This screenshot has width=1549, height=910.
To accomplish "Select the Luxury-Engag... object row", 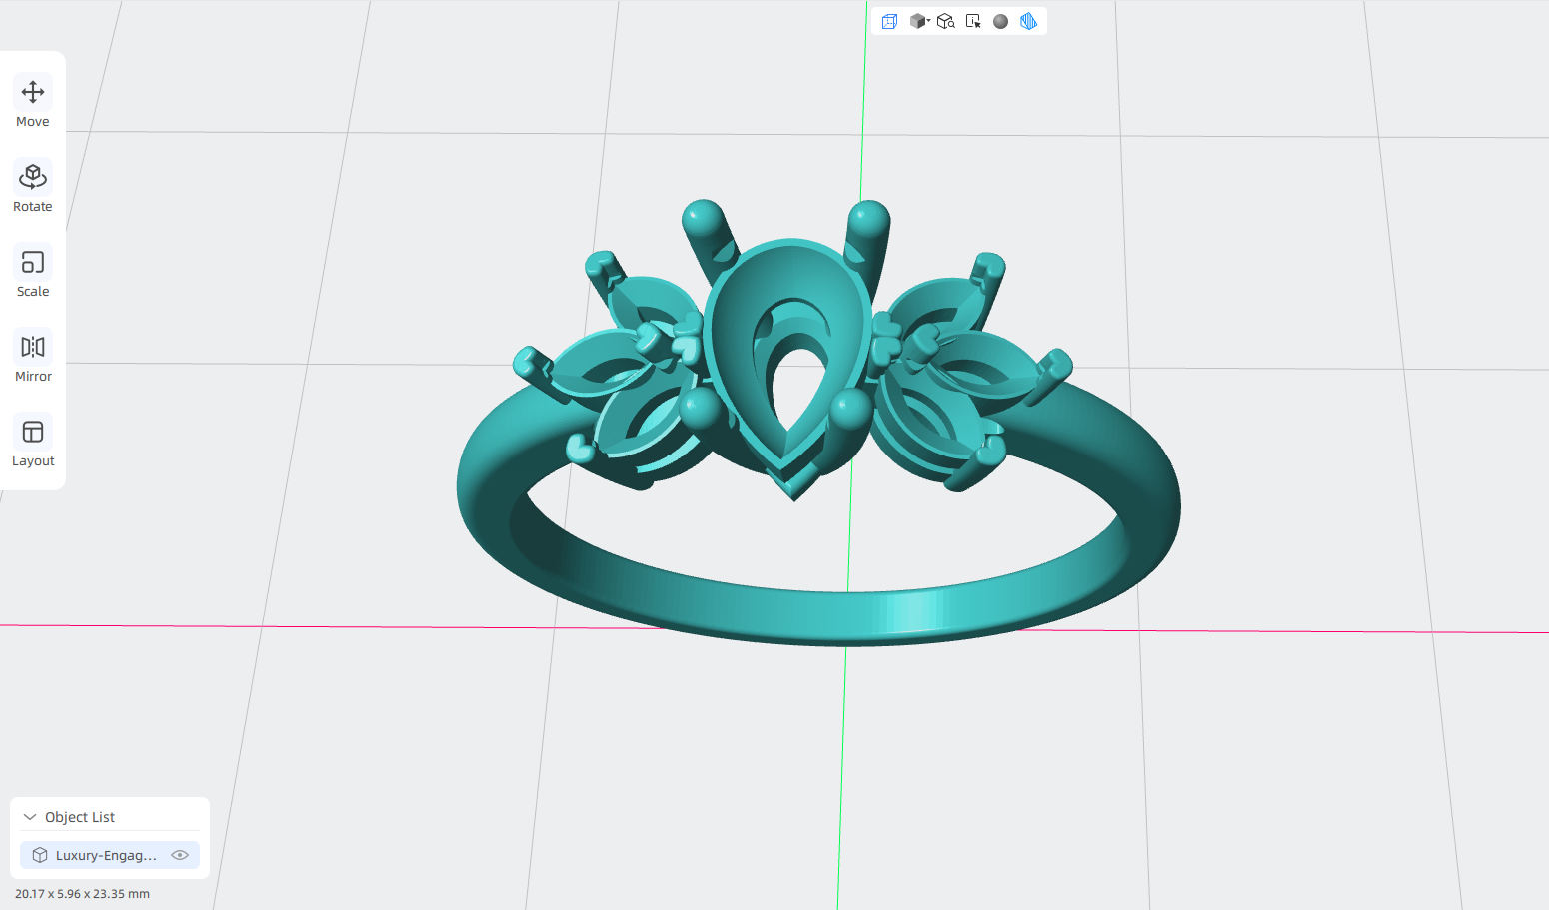I will coord(110,855).
